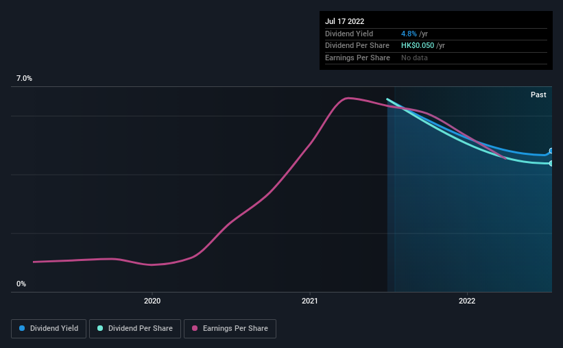Toggle the Dividend Yield legend button

(49, 329)
